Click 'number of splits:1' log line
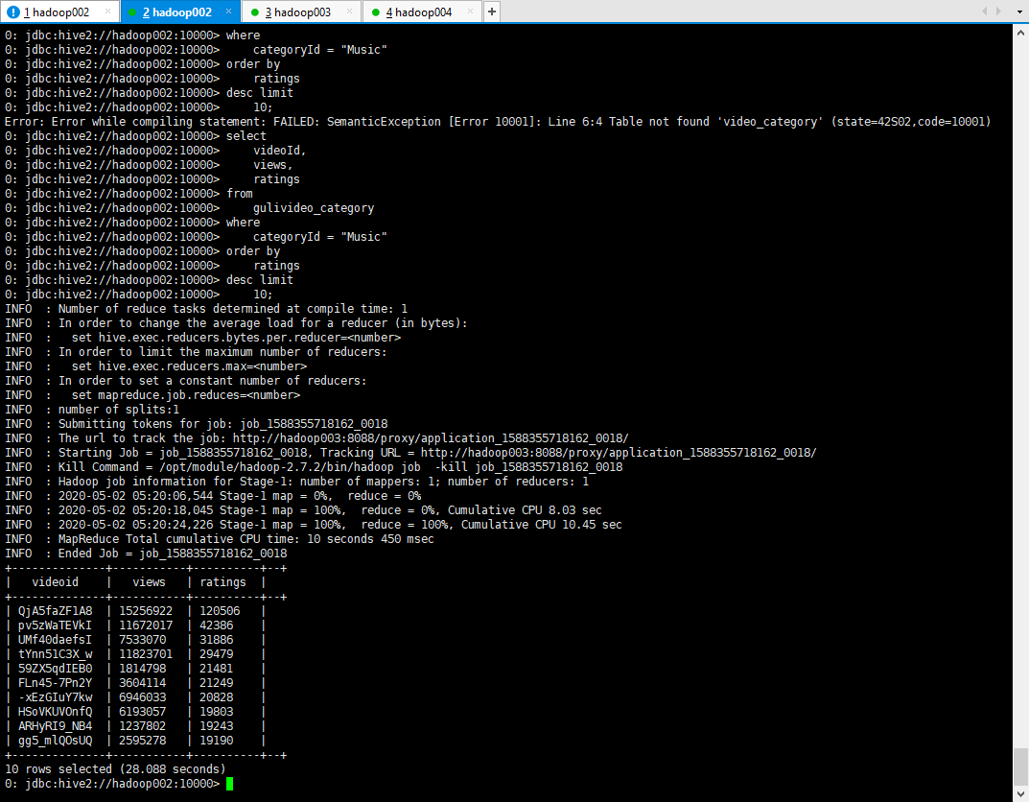 coord(92,410)
